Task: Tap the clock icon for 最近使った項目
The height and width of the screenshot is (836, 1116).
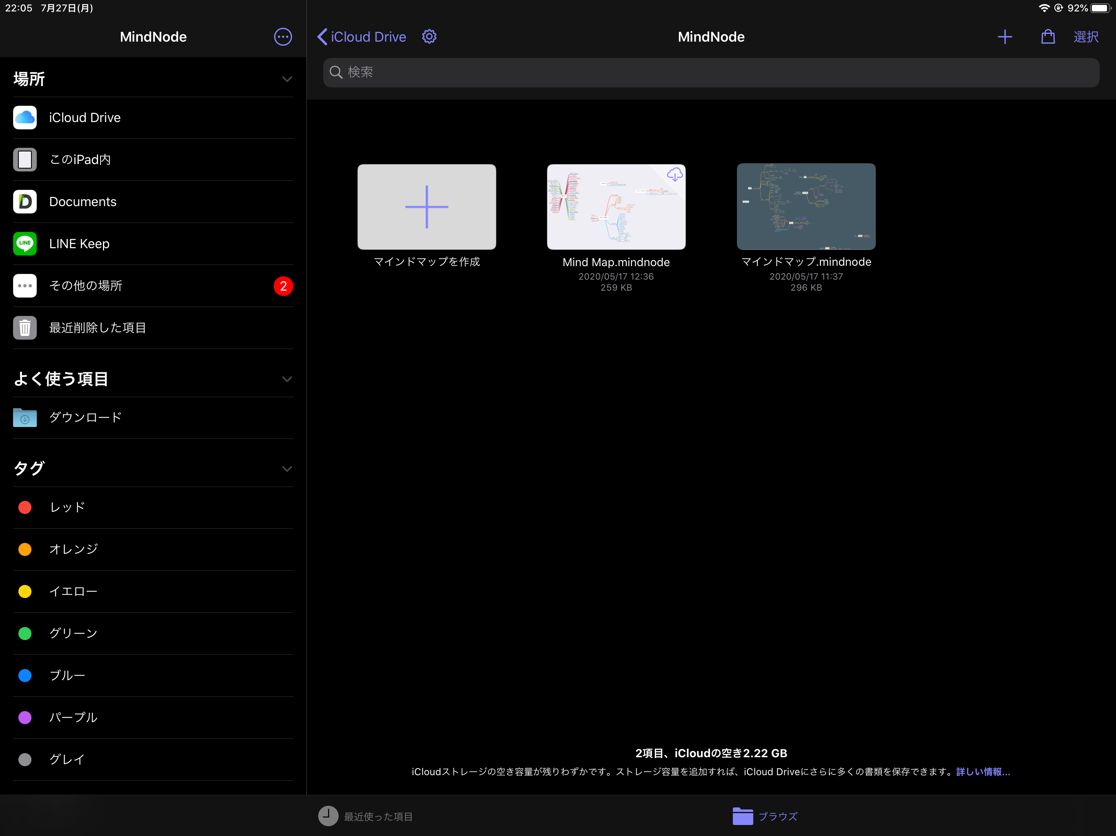Action: tap(328, 816)
